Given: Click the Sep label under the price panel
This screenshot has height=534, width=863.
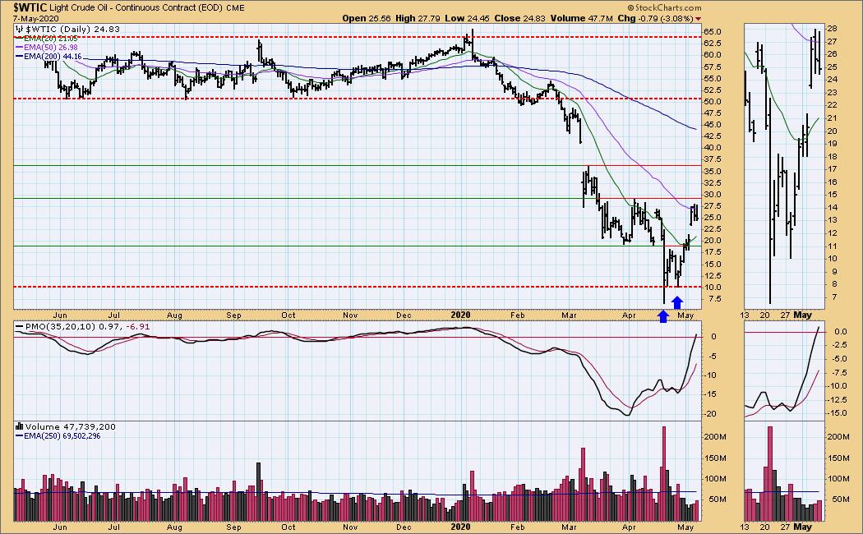Looking at the screenshot, I should pyautogui.click(x=234, y=315).
